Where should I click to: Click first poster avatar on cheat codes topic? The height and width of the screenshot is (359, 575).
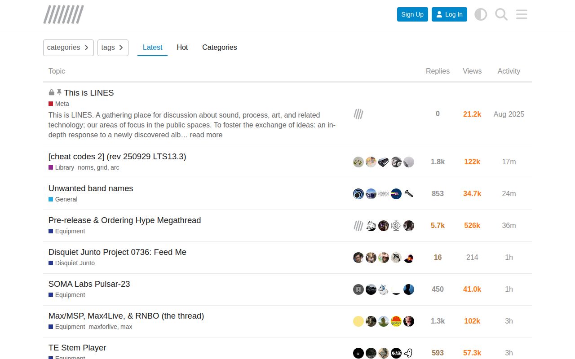click(358, 162)
